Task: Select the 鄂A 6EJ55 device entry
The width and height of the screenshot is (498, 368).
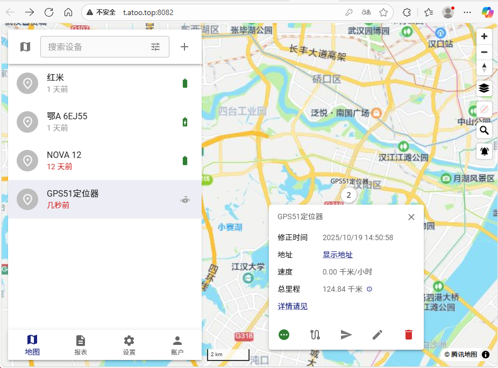Action: (105, 122)
